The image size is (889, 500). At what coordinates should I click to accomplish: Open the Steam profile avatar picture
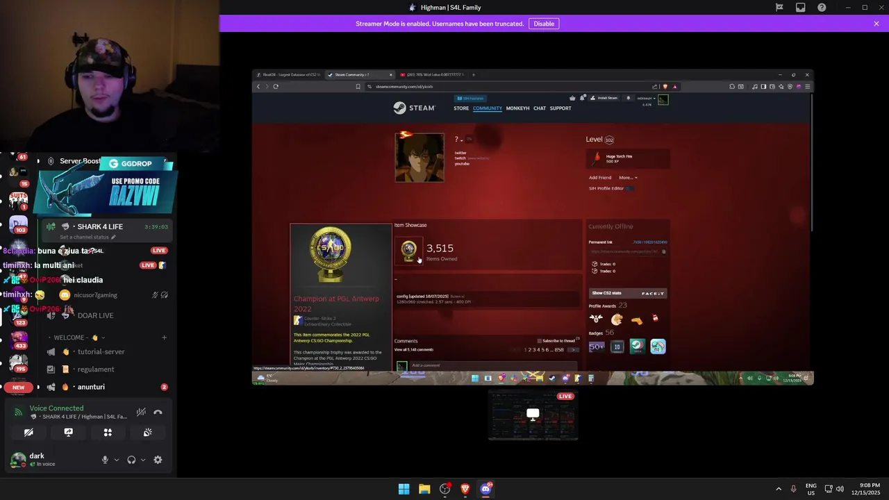point(419,158)
